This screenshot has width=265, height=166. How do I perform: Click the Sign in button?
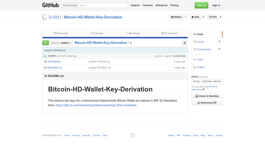(216, 5)
